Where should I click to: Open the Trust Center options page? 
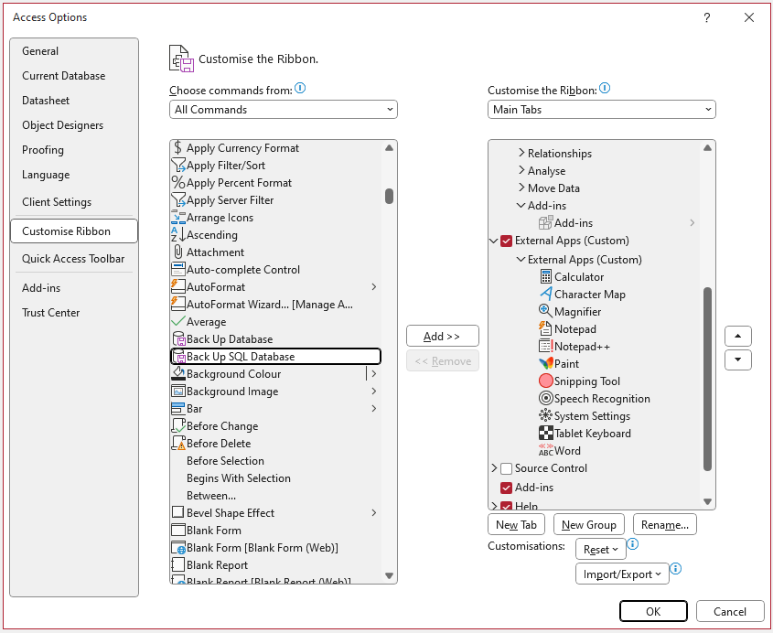point(74,313)
